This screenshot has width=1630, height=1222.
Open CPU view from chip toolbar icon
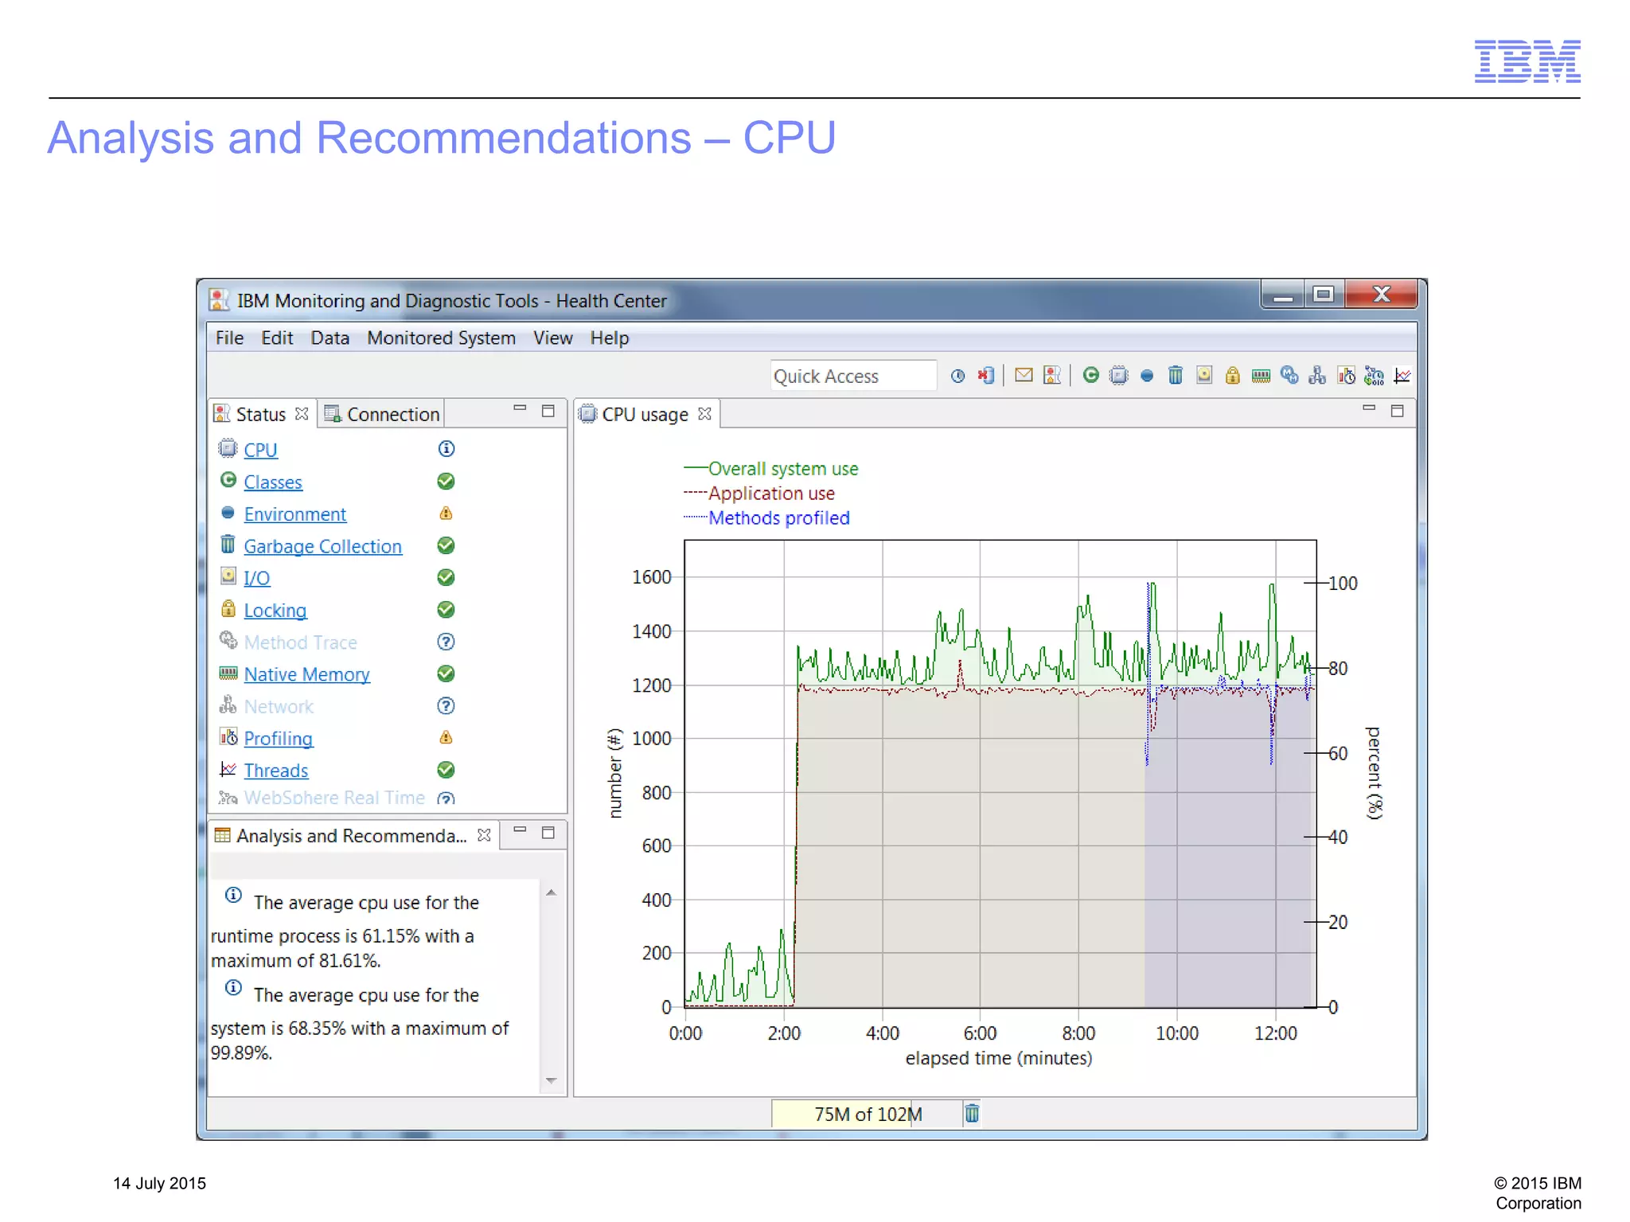pos(1119,375)
